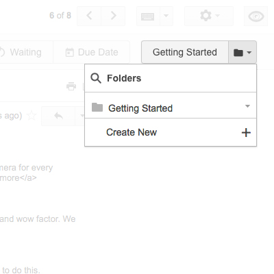Screen dimensions: 274x274
Task: Toggle the eye tracking icon
Action: 256,16
